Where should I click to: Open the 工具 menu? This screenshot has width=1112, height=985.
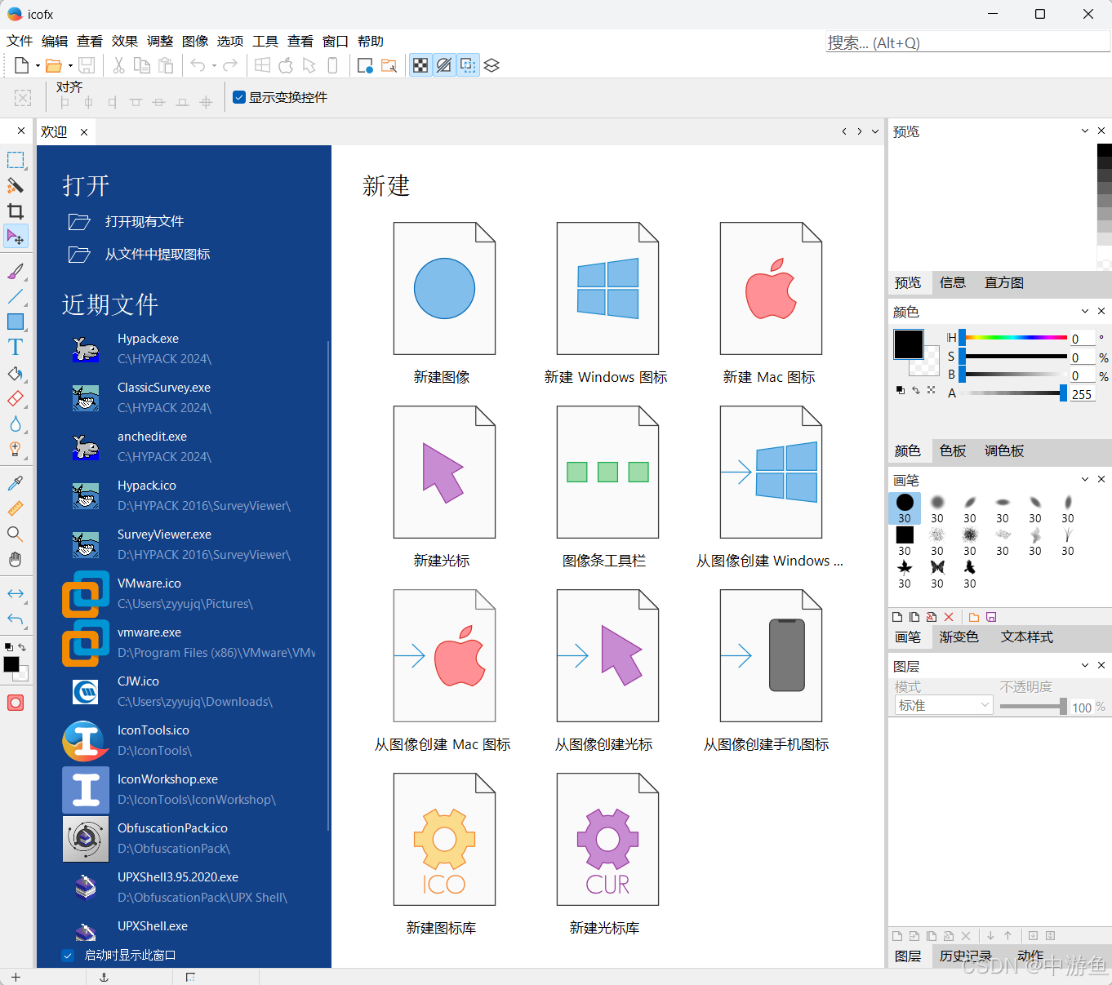pos(265,41)
